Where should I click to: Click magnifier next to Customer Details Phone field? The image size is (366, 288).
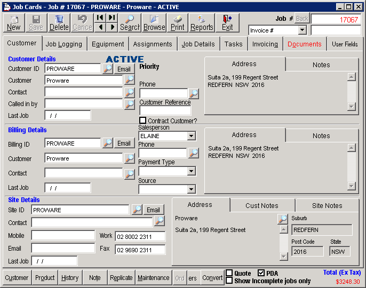194,93
